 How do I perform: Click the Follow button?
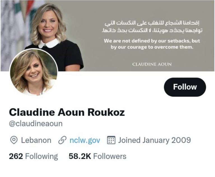click(x=185, y=87)
